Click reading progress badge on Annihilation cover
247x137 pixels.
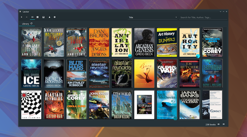coord(130,56)
